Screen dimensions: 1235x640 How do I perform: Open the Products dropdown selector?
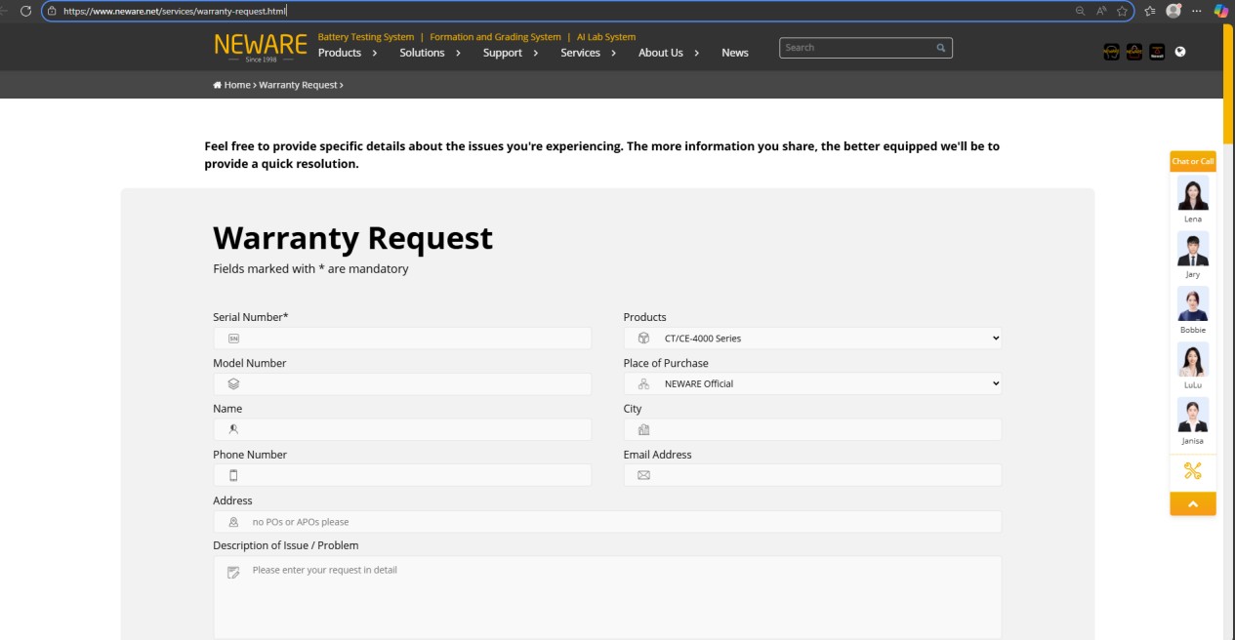812,339
